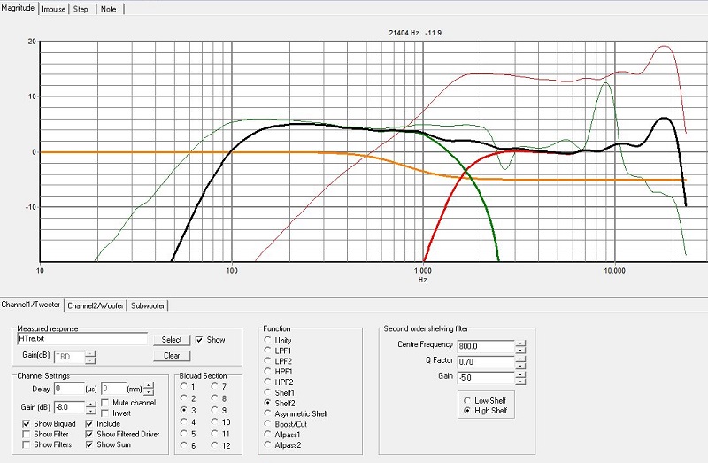The width and height of the screenshot is (708, 463).
Task: Uncheck the Show measured response checkbox
Action: click(200, 339)
